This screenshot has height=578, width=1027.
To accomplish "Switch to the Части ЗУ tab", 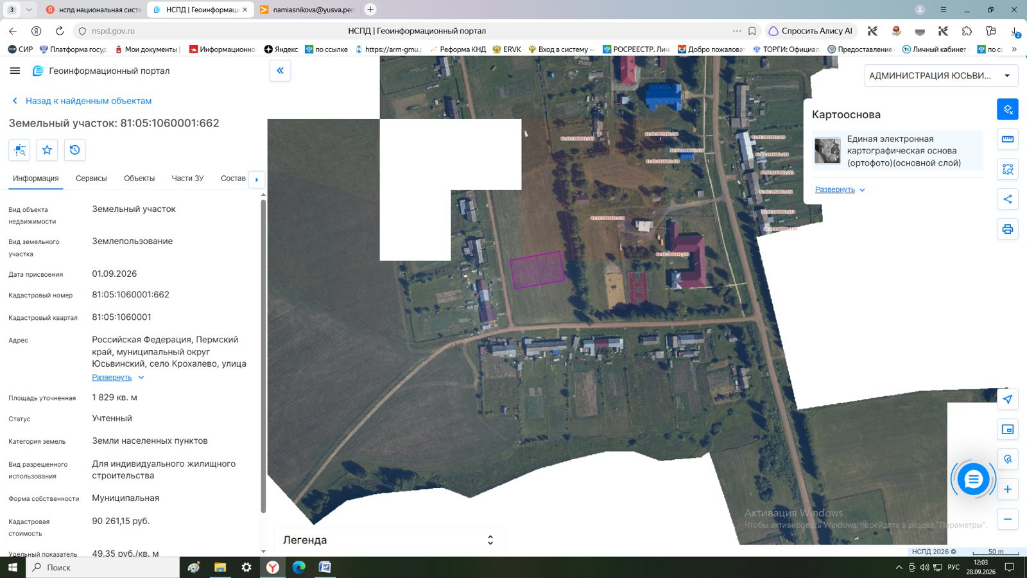I will coord(187,179).
